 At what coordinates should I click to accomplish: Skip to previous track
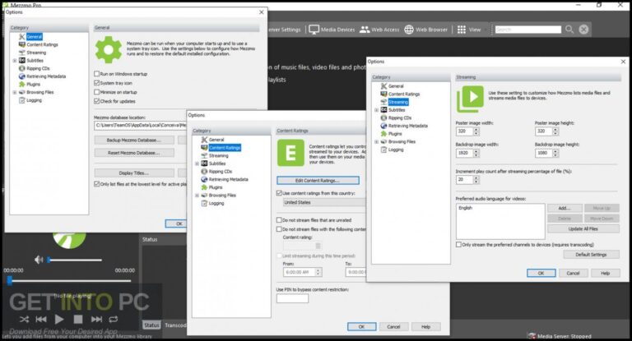click(40, 320)
